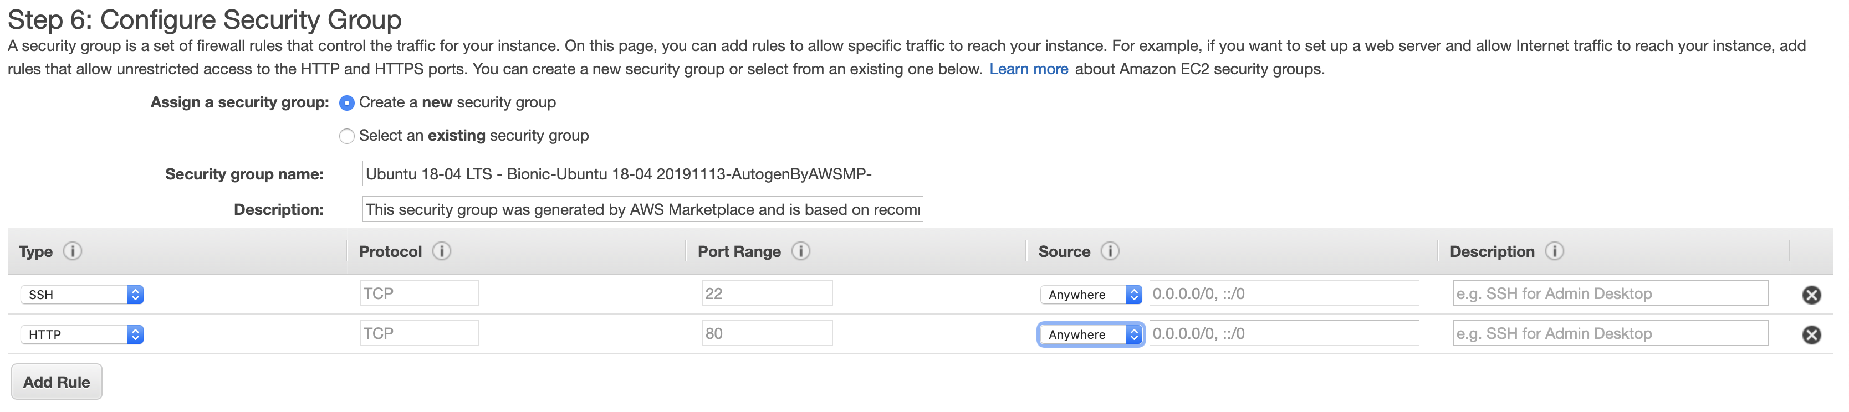Open the Source dropdown for the HTTP rule

[x=1091, y=334]
